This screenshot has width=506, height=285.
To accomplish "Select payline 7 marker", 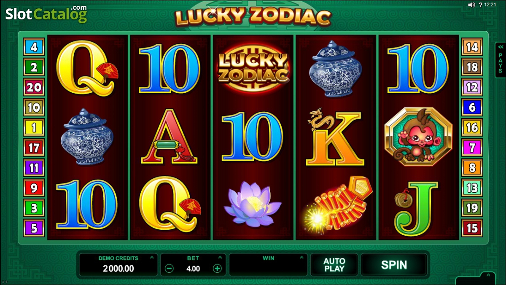I will click(472, 148).
